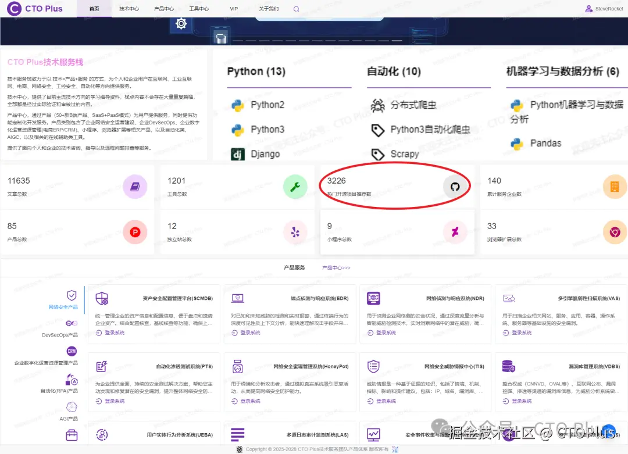The image size is (628, 454).
Task: Select the AGI产品 icon
Action: click(72, 407)
